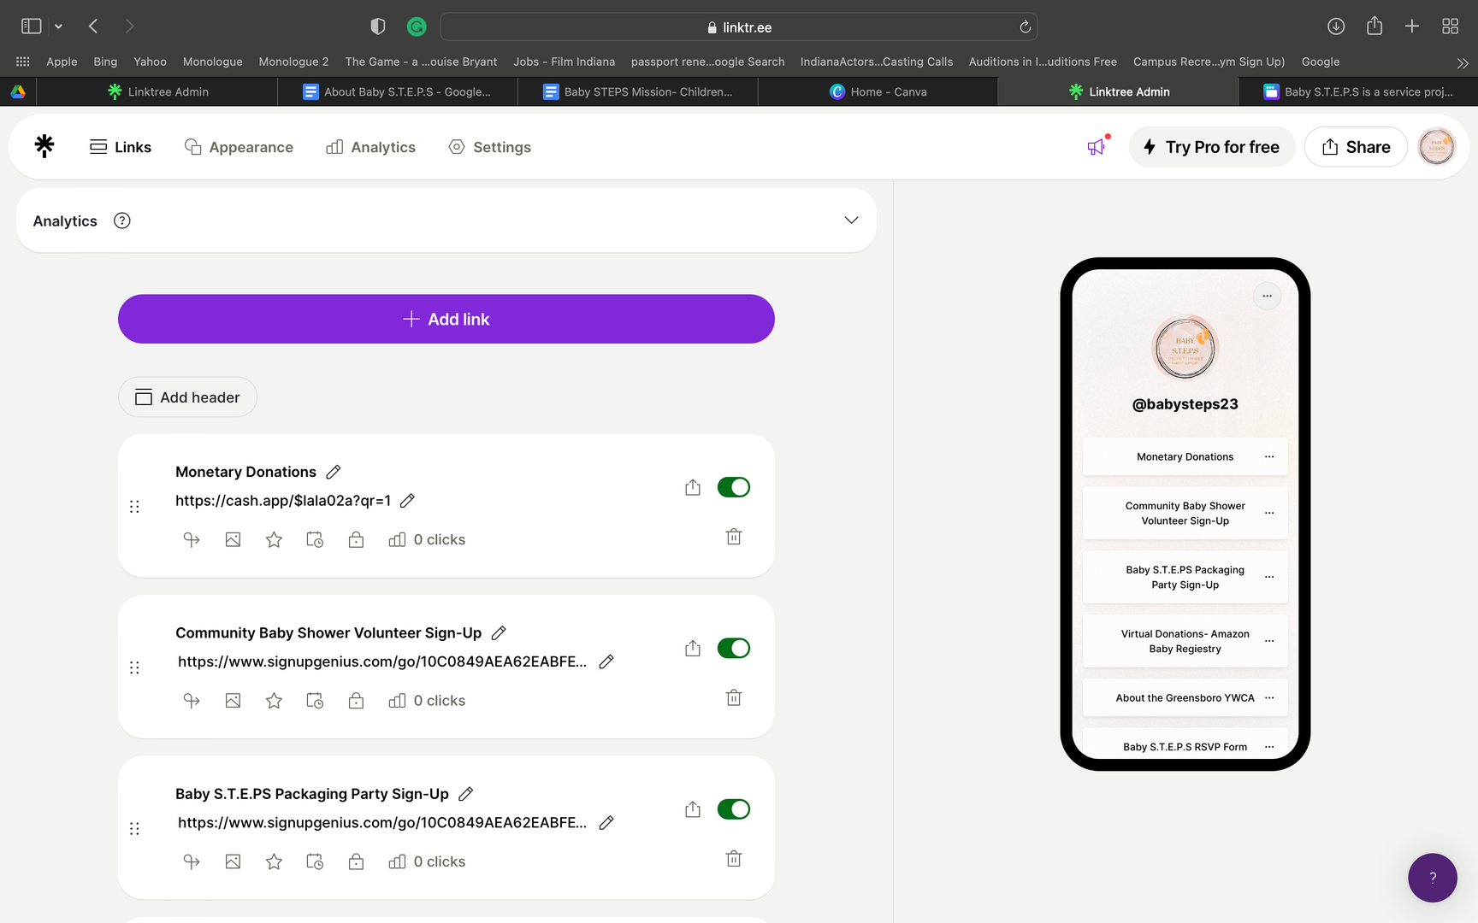Click the Add link button
Image resolution: width=1478 pixels, height=923 pixels.
(446, 319)
